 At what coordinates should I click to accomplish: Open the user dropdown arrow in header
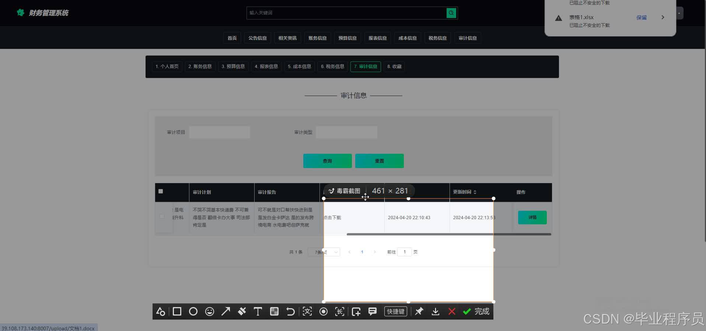[x=679, y=13]
